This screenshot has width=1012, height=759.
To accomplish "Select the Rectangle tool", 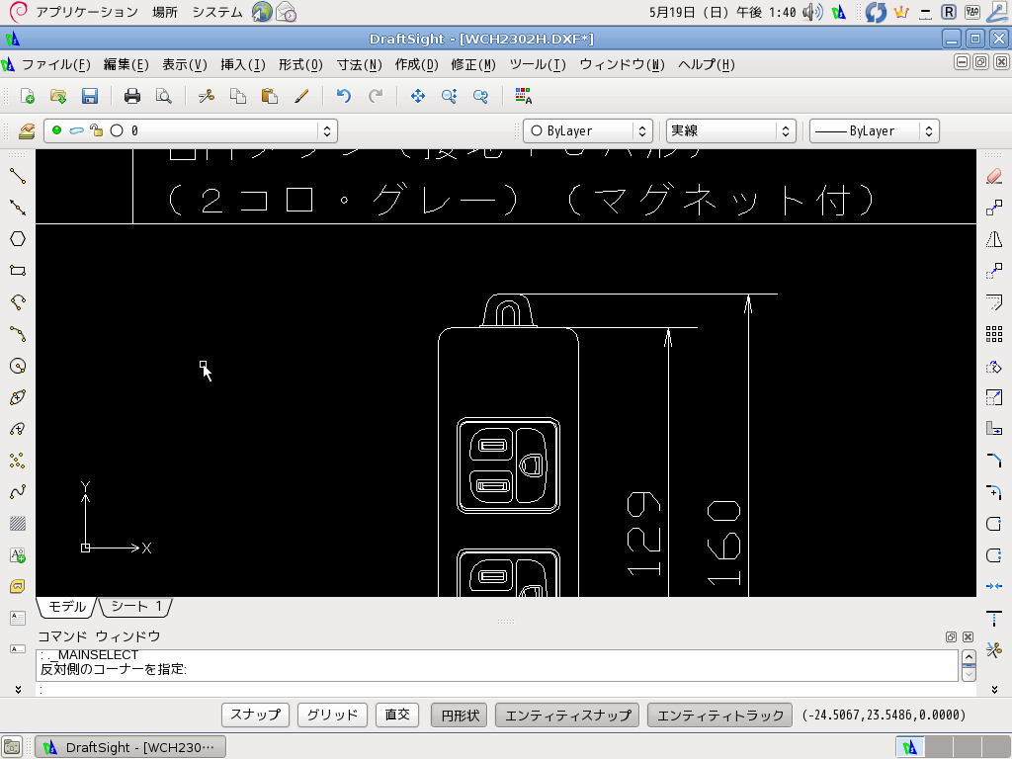I will [18, 271].
